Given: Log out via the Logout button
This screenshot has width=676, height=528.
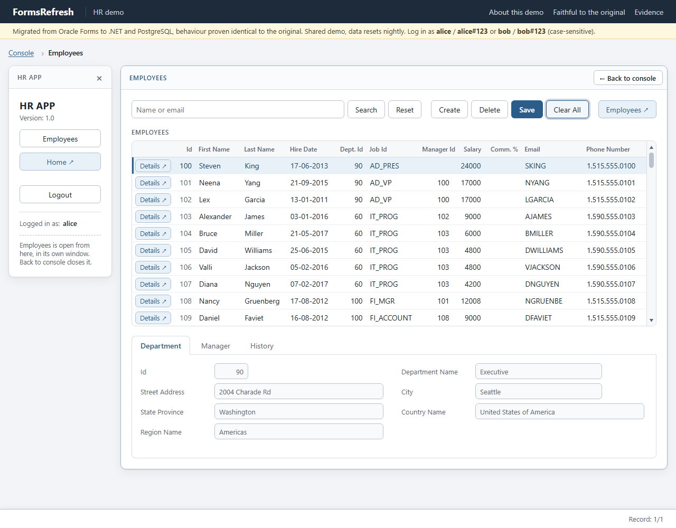Looking at the screenshot, I should [60, 195].
